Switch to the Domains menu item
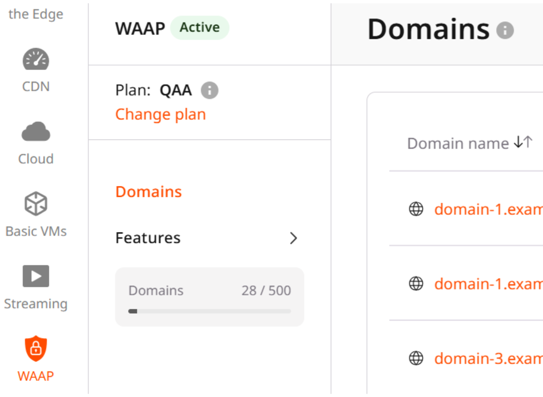 [148, 192]
